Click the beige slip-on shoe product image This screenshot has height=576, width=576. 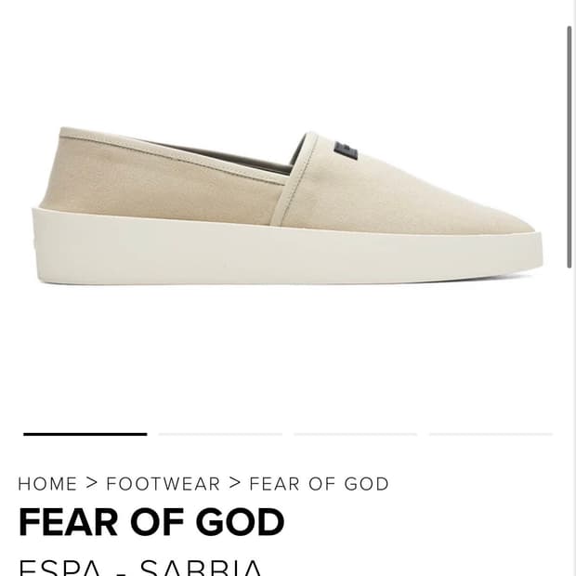click(x=287, y=205)
